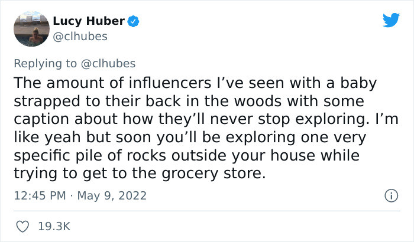Click the word 'baby' in the tweet
Screen dimensions: 414x242
click(x=358, y=84)
